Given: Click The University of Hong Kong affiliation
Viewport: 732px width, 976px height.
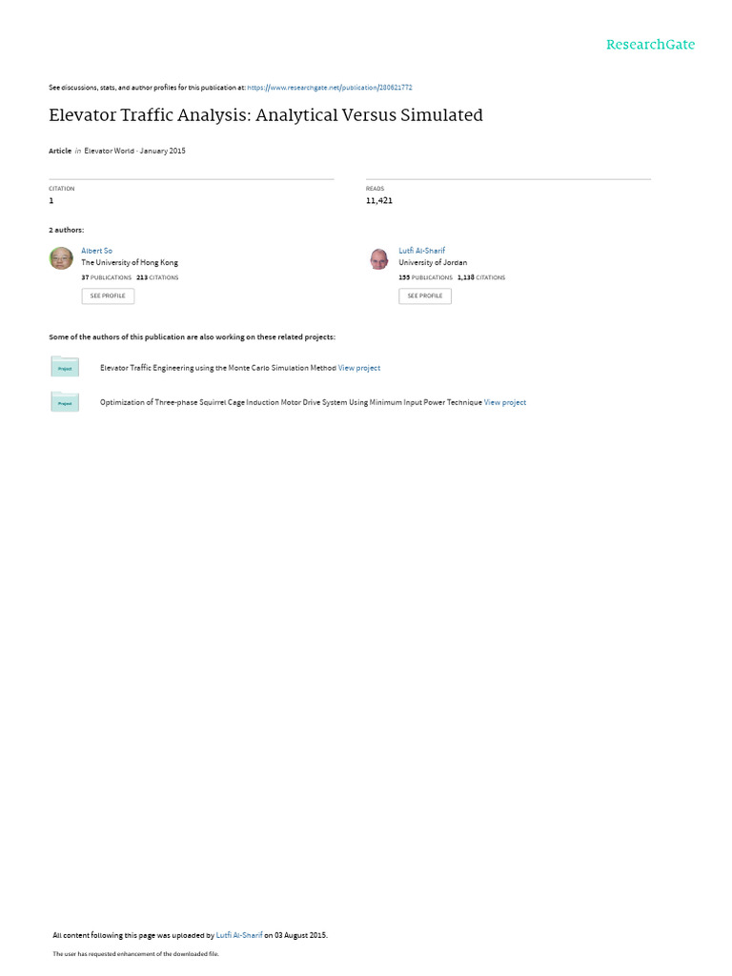Looking at the screenshot, I should coord(130,263).
